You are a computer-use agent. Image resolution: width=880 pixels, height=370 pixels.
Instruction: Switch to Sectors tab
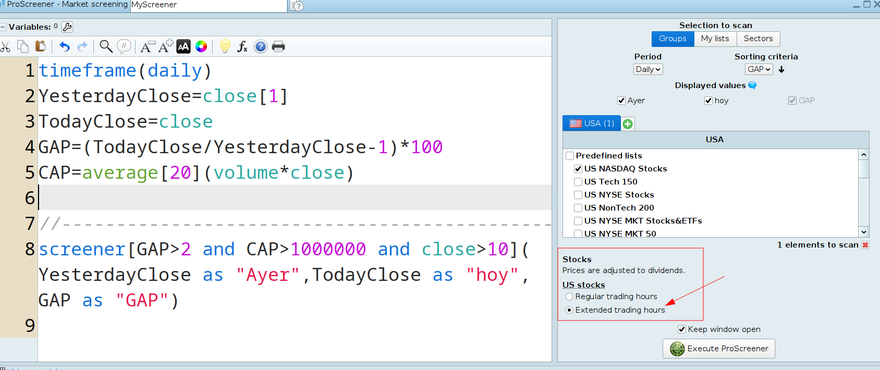[758, 39]
